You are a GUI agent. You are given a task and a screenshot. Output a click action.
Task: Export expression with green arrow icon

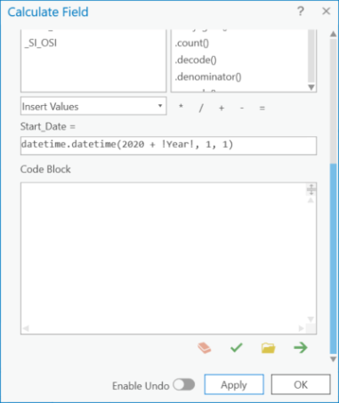tap(301, 348)
